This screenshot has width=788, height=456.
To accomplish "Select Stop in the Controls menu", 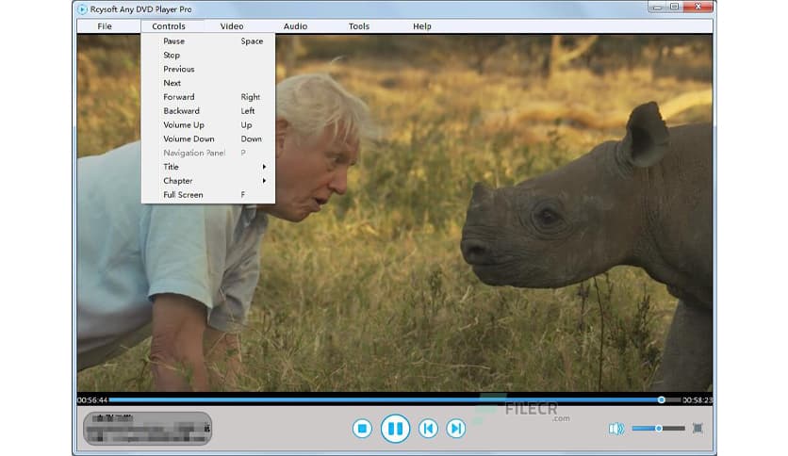I will tap(208, 56).
